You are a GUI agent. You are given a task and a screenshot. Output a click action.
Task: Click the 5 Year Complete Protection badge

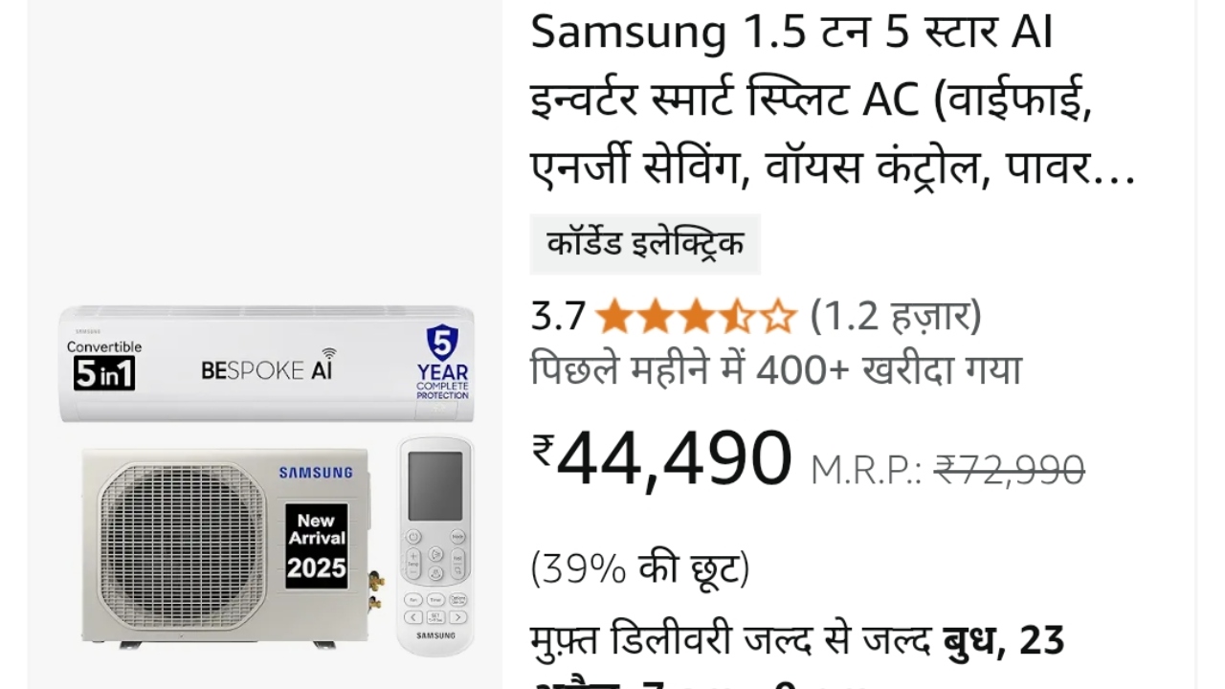[x=442, y=363]
